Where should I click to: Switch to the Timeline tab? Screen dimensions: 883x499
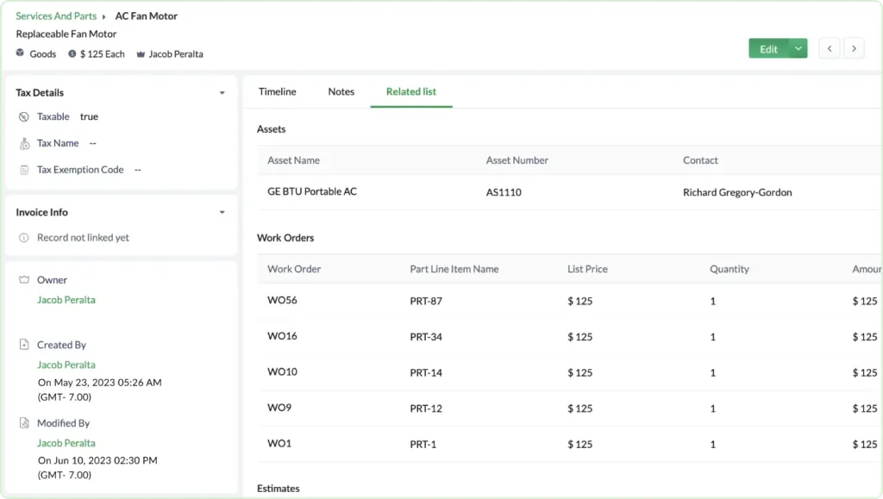(x=277, y=91)
